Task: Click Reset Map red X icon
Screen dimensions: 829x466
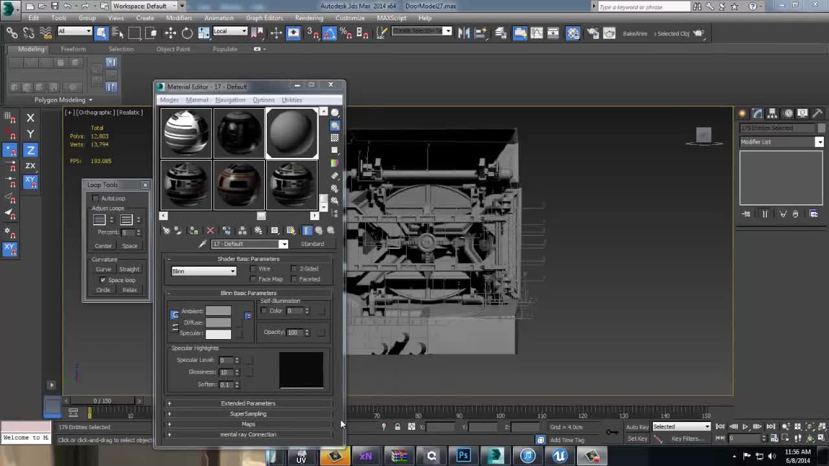Action: (x=210, y=230)
